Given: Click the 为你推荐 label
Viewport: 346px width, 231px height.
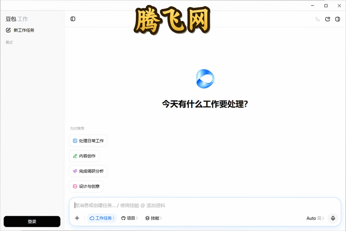Looking at the screenshot, I should [x=77, y=128].
